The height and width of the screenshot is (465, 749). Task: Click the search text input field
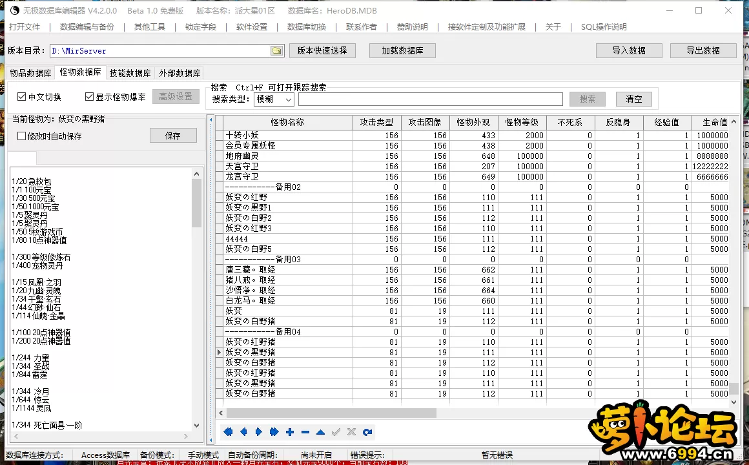431,99
